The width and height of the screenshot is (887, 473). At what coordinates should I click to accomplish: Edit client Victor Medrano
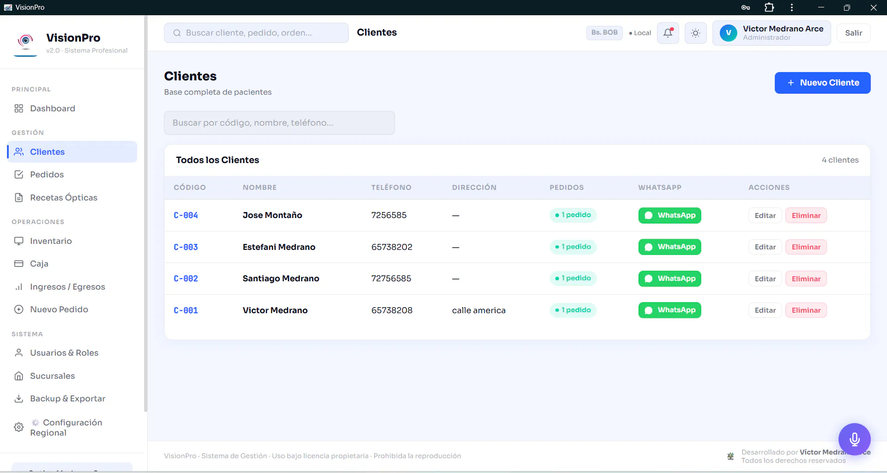(x=765, y=310)
